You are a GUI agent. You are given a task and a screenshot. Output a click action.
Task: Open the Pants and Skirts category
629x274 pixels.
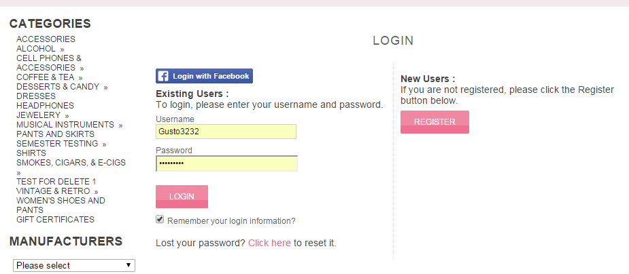point(55,134)
